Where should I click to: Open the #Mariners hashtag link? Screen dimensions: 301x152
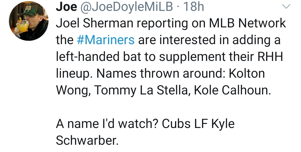[x=105, y=40]
